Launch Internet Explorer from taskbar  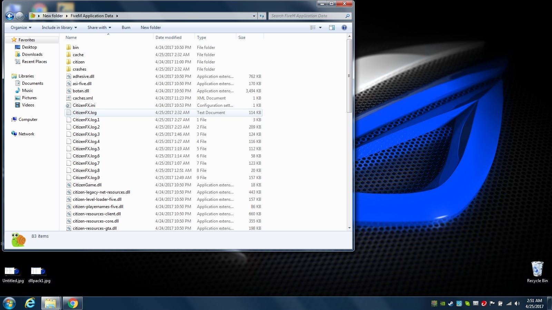click(x=30, y=303)
